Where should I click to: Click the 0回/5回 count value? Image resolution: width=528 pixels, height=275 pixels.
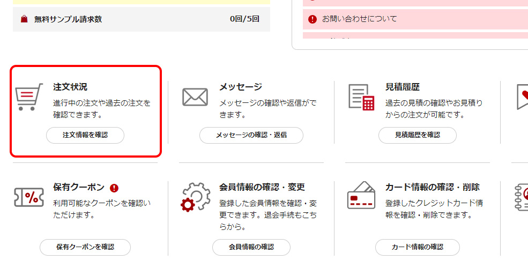click(x=244, y=19)
